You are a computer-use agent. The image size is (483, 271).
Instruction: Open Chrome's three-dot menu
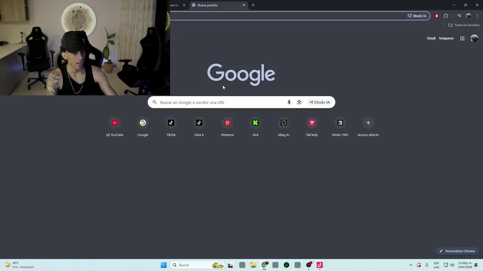[477, 16]
